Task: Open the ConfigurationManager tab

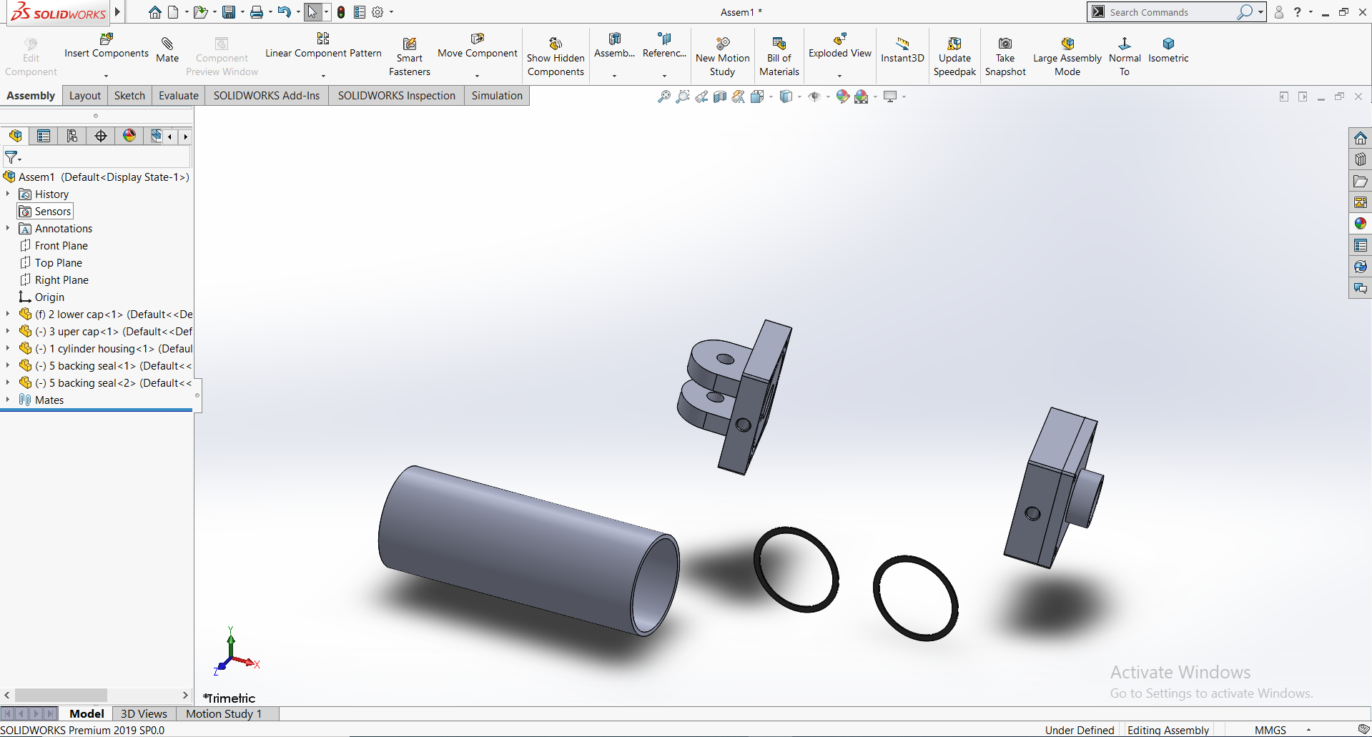Action: click(x=72, y=136)
